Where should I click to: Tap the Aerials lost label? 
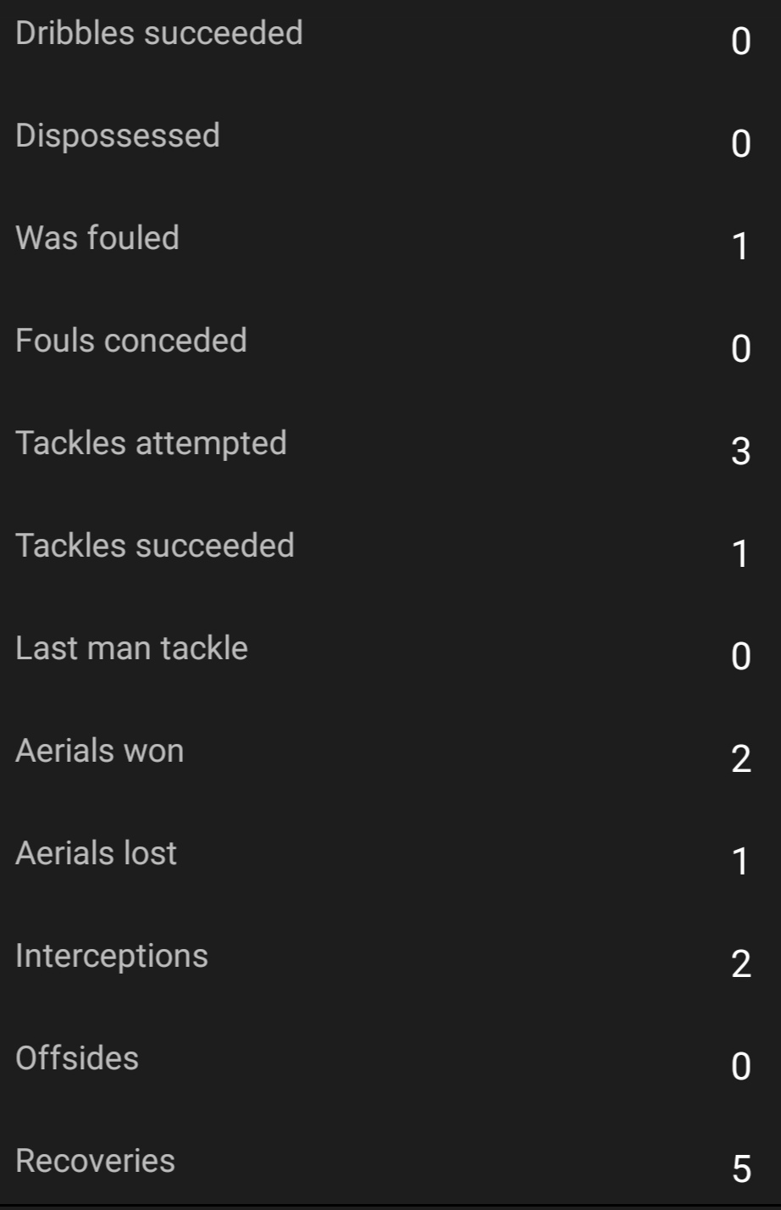[x=97, y=853]
